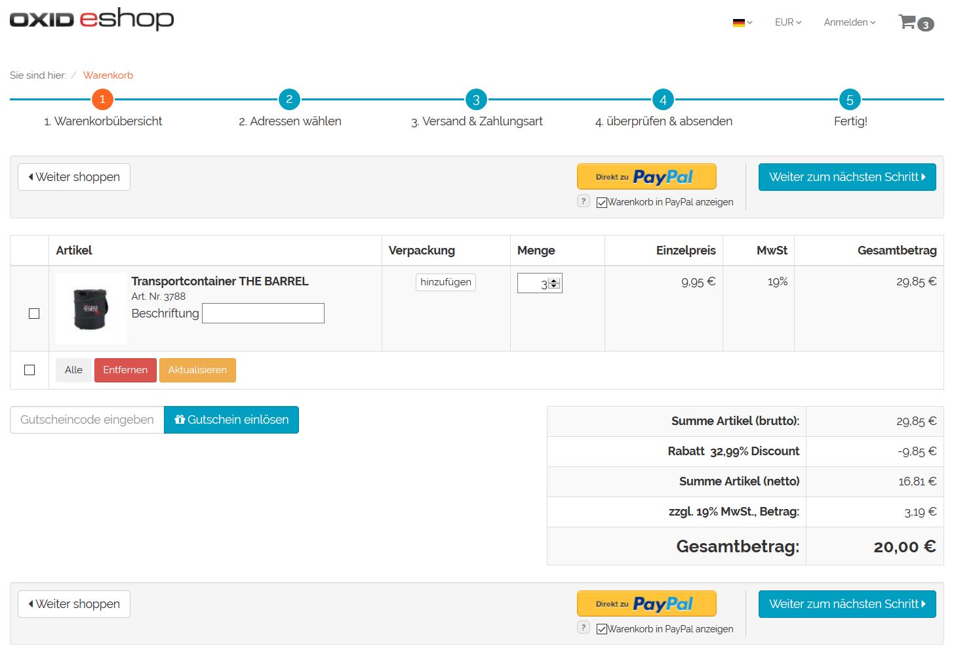Select the Transportcontainer THE BARREL checkbox
The image size is (954, 652).
point(34,314)
